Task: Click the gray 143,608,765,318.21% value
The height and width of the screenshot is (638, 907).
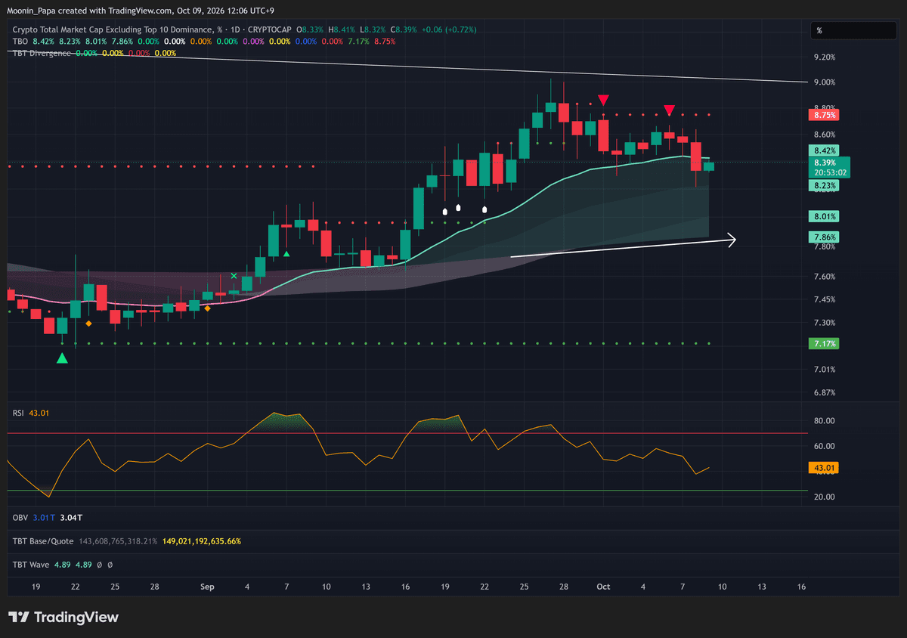Action: click(117, 541)
